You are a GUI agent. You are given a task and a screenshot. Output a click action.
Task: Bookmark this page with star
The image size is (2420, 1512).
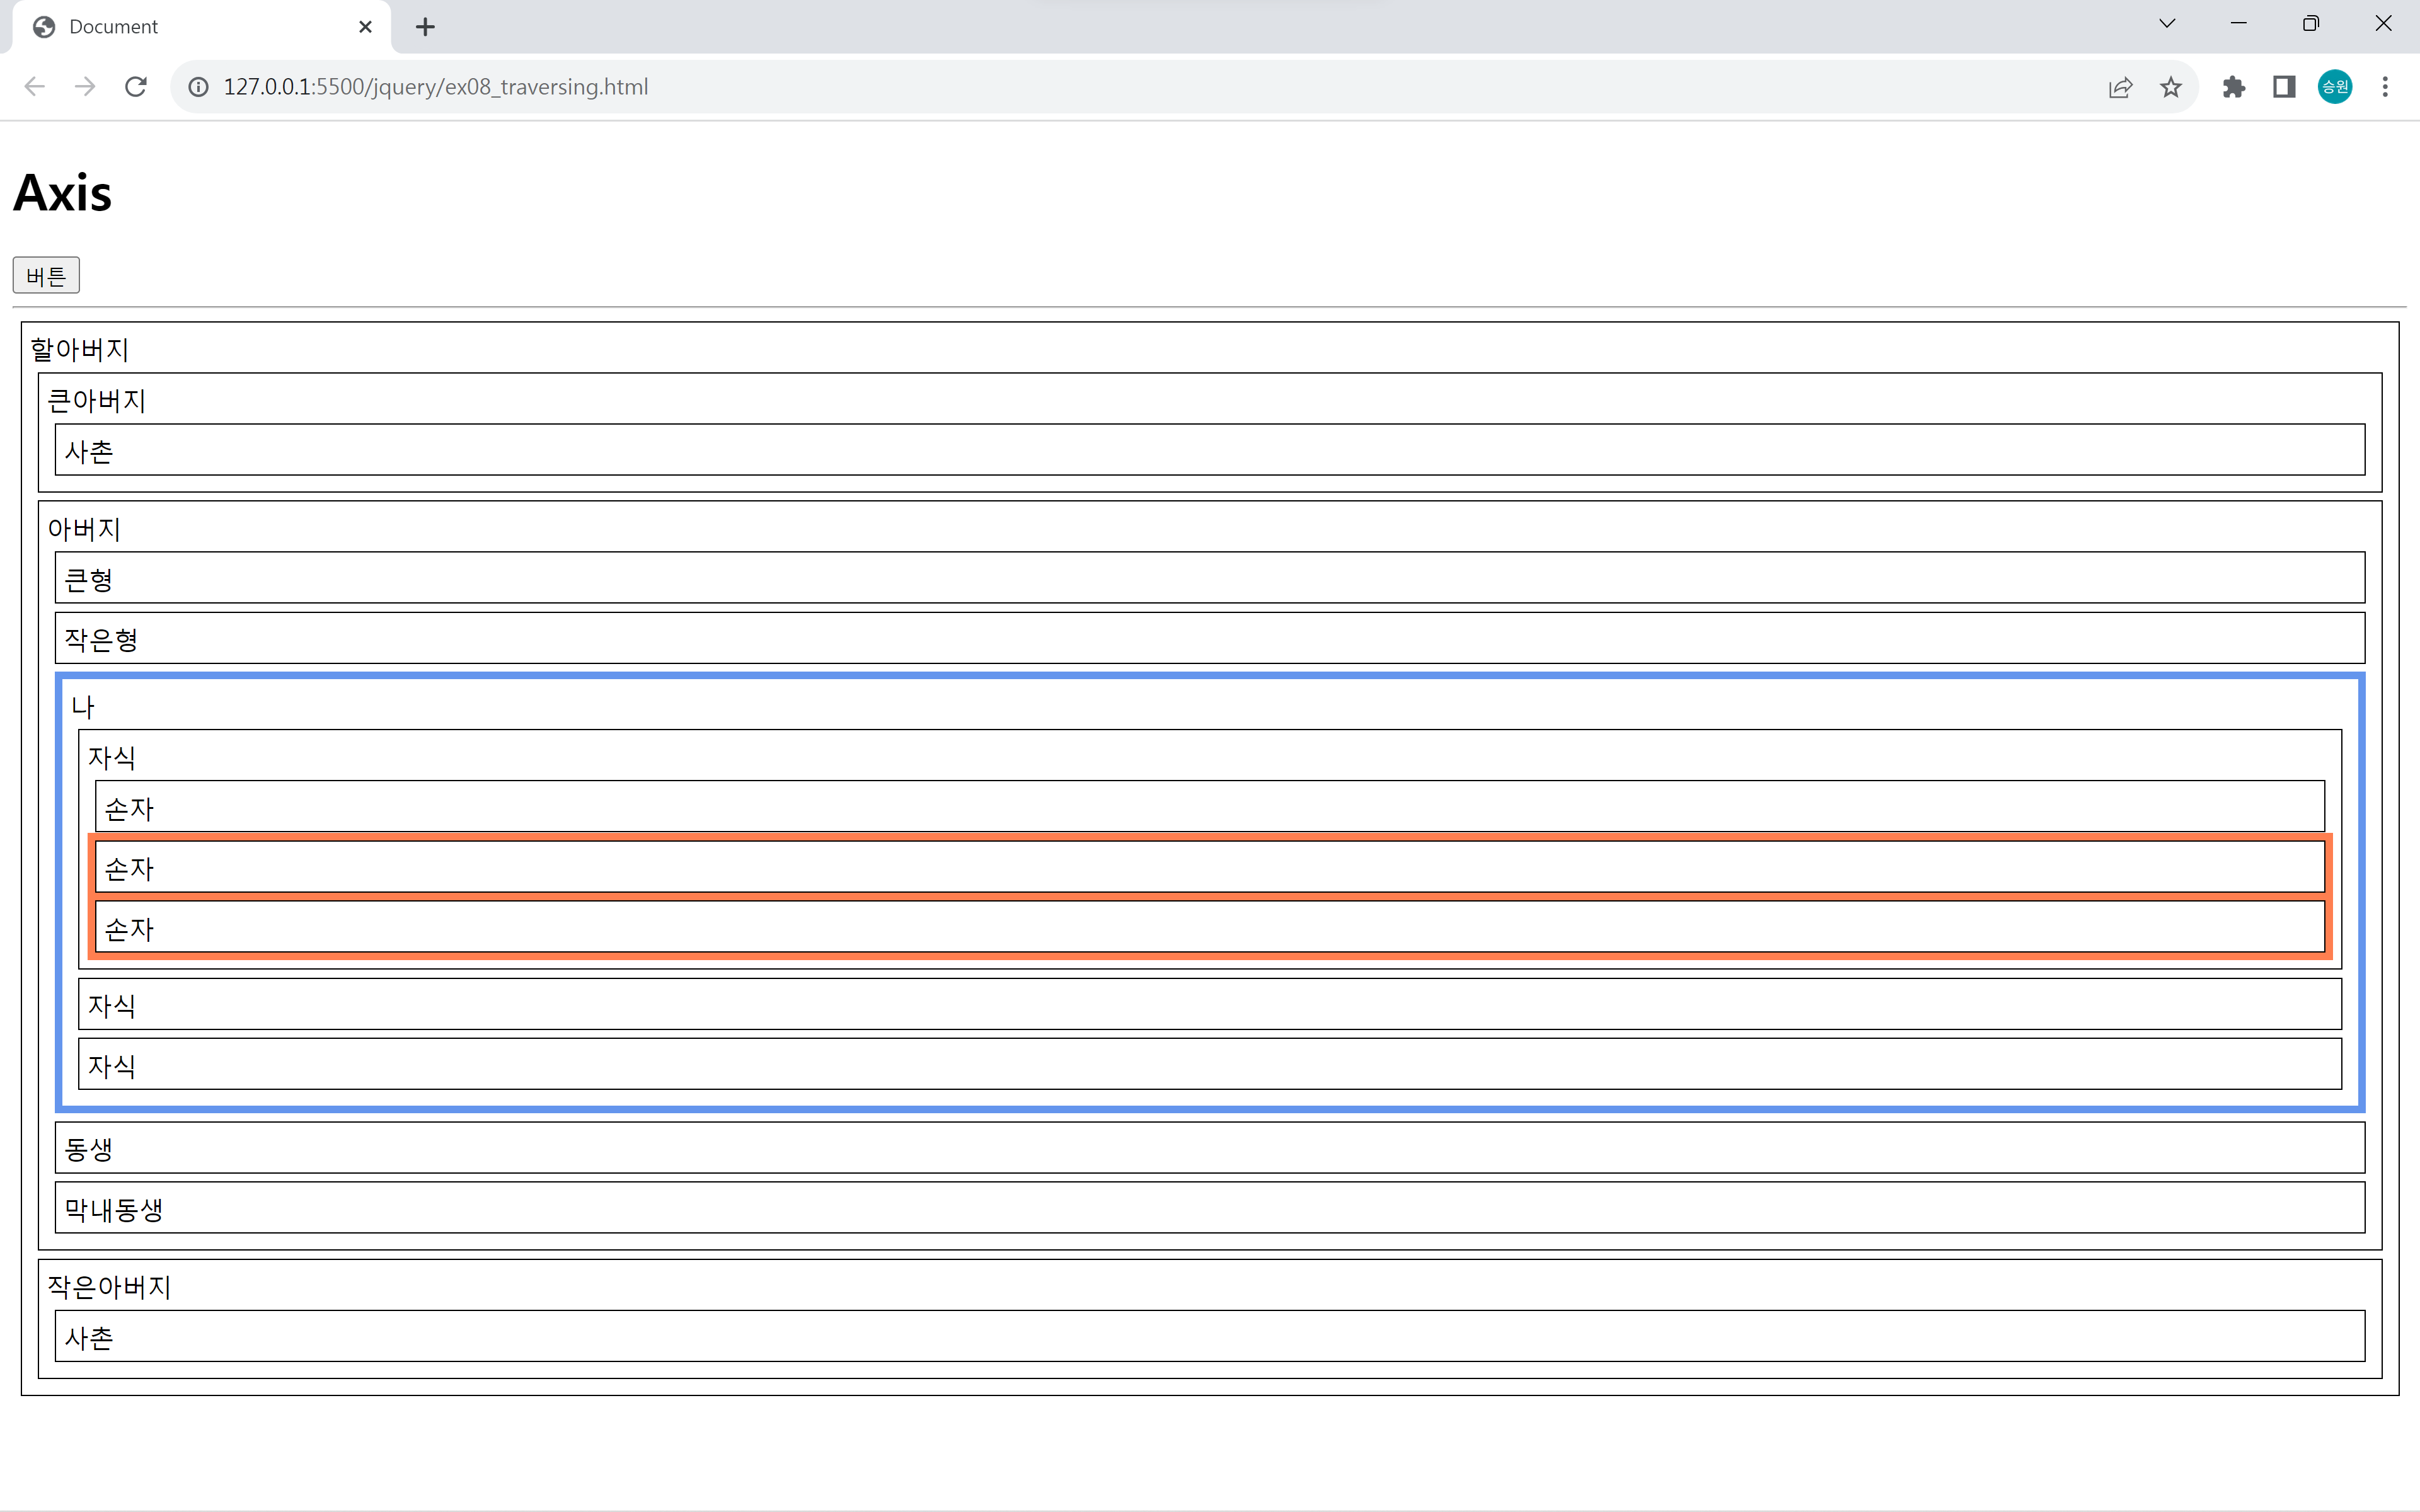pos(2170,87)
